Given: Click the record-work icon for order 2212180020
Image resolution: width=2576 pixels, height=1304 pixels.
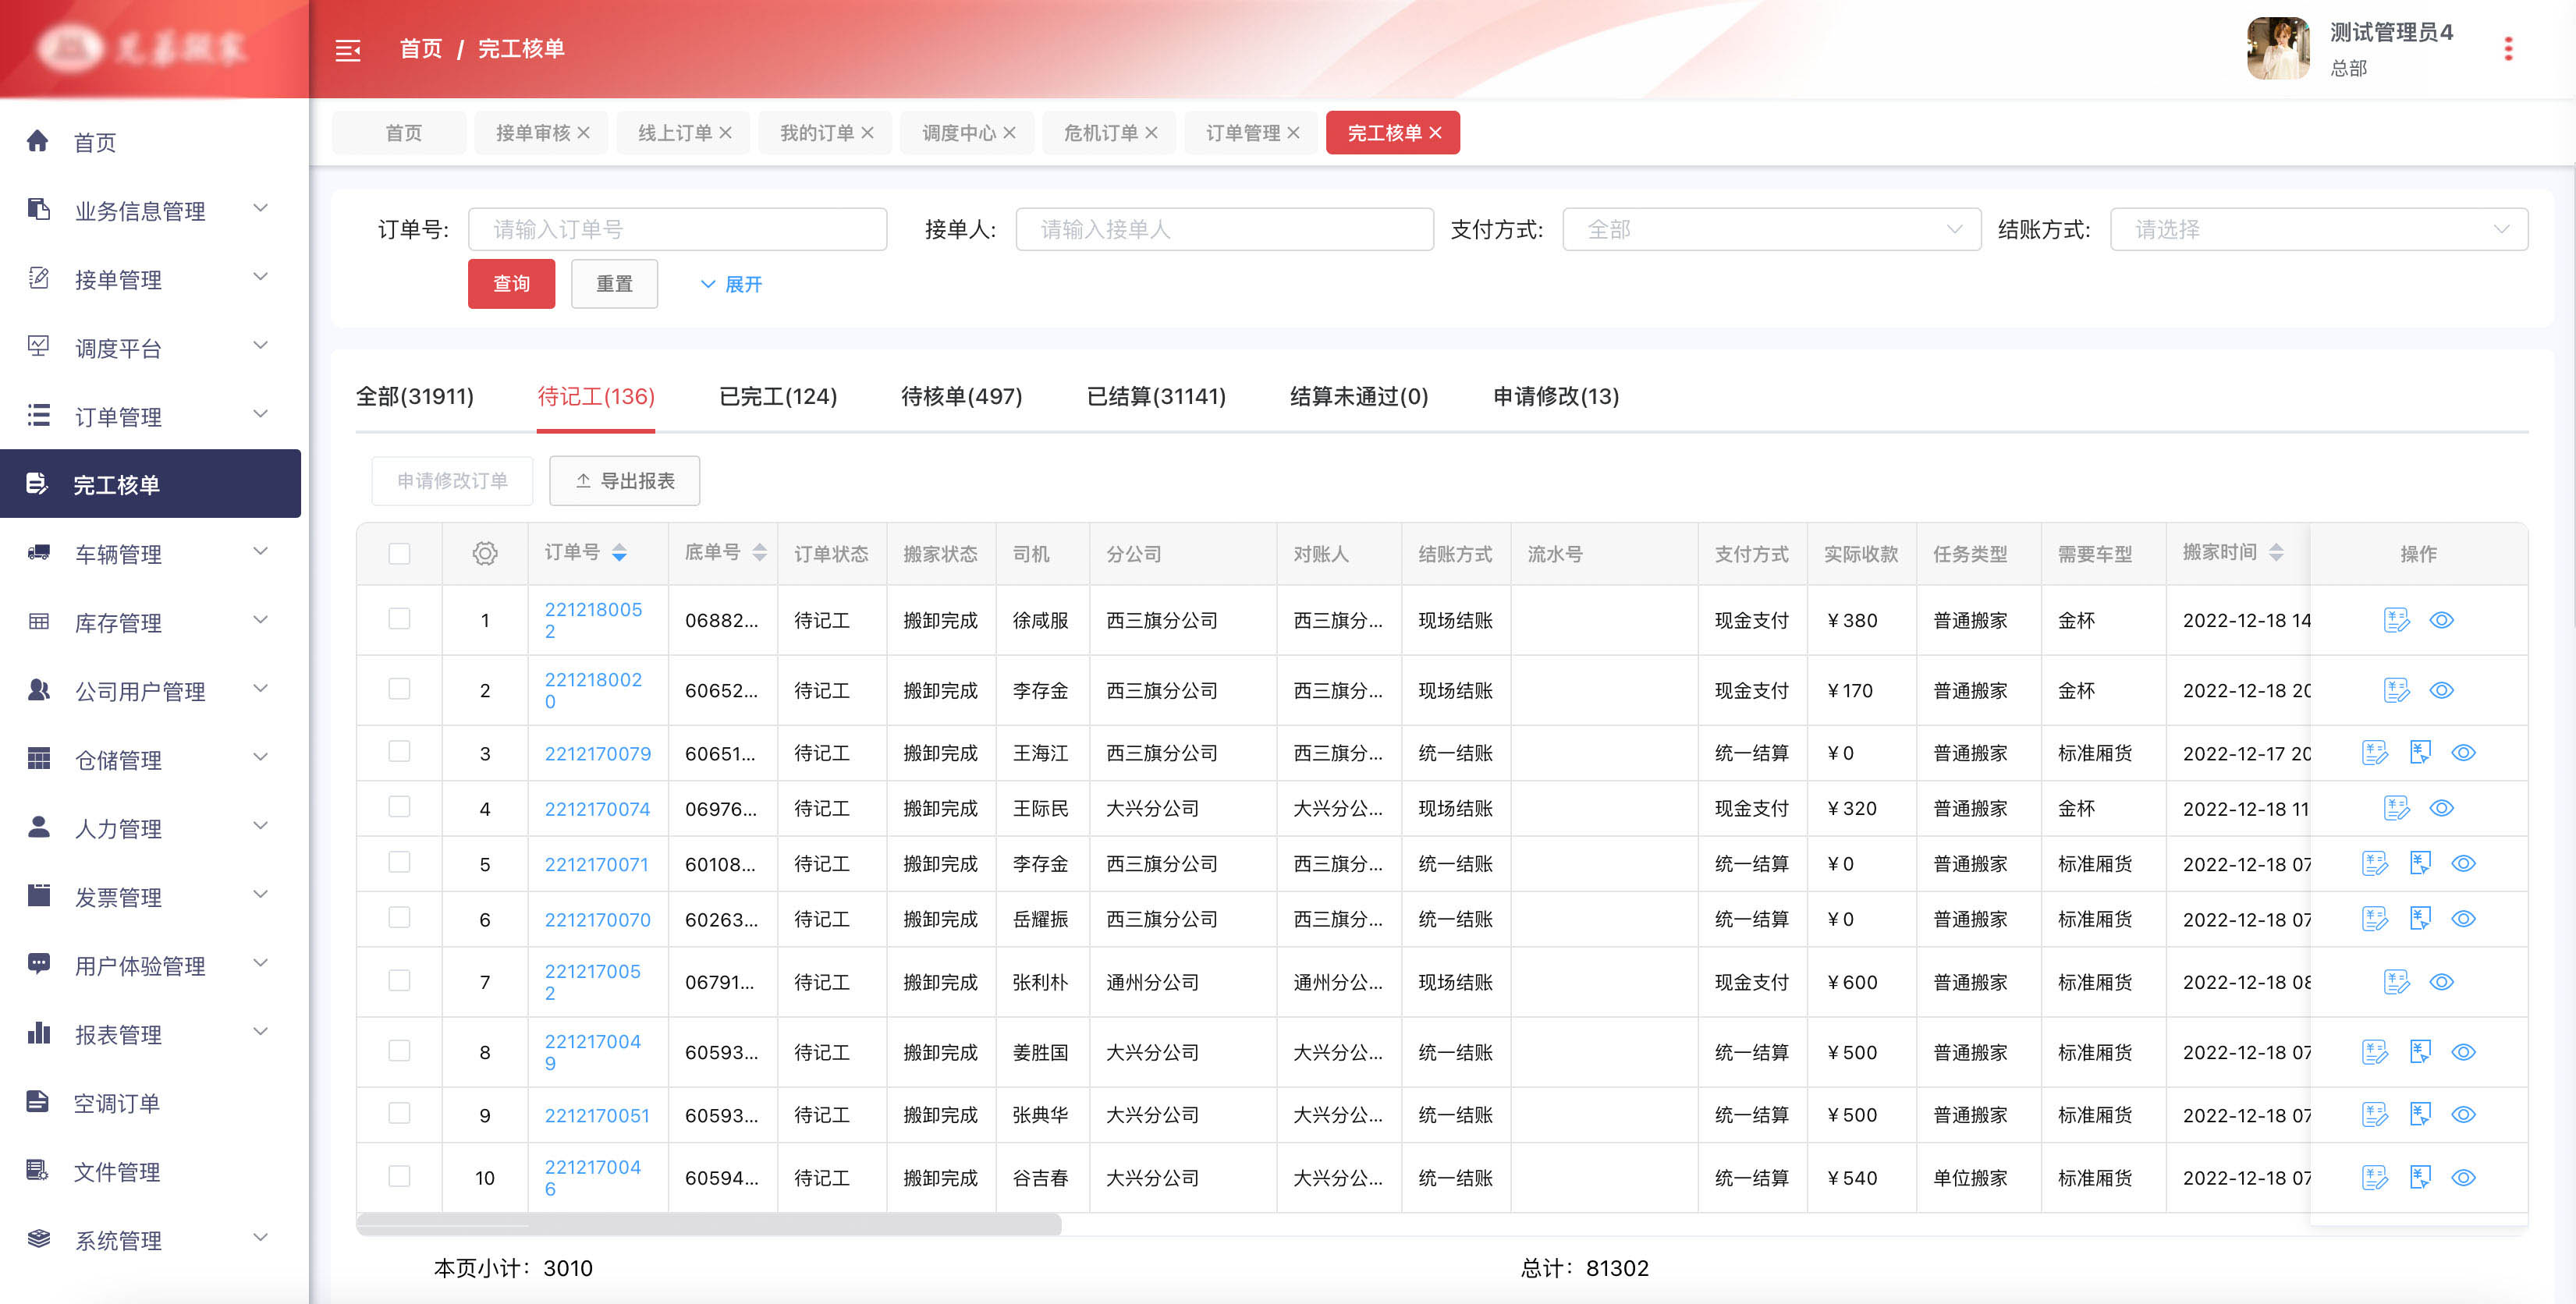Looking at the screenshot, I should click(x=2396, y=690).
